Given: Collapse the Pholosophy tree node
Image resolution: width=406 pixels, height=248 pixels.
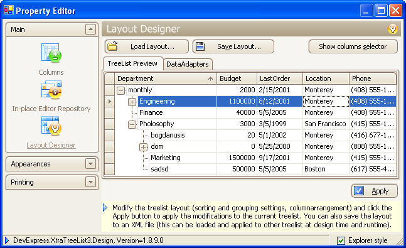Looking at the screenshot, I should [x=132, y=124].
